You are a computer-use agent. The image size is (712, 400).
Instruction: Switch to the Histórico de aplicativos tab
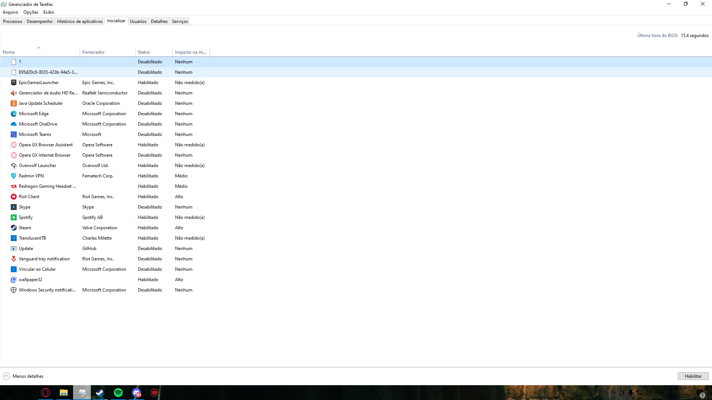80,21
